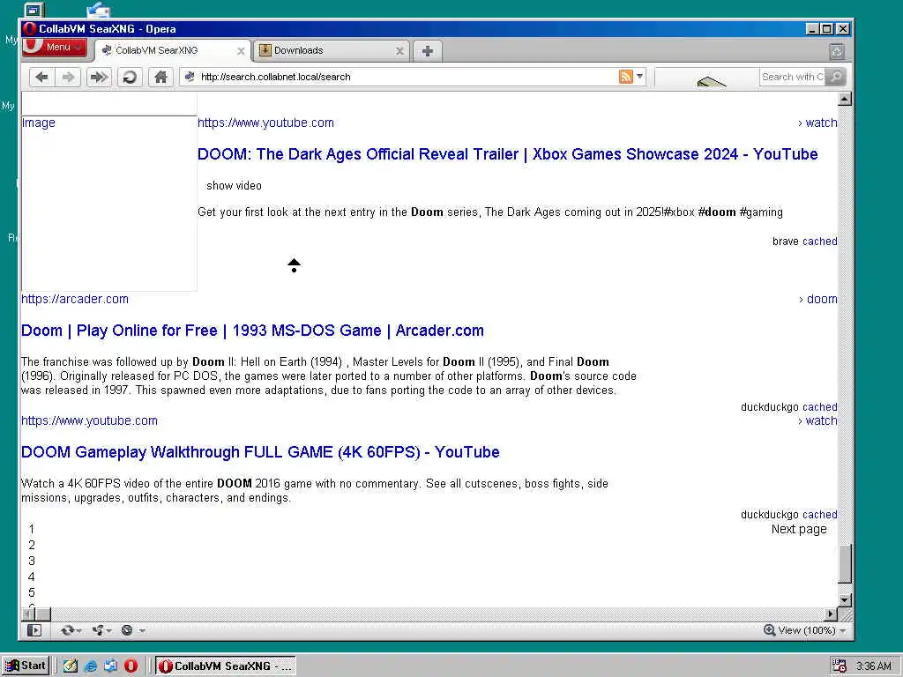Click the search magnifier button
The image size is (903, 677).
click(836, 77)
